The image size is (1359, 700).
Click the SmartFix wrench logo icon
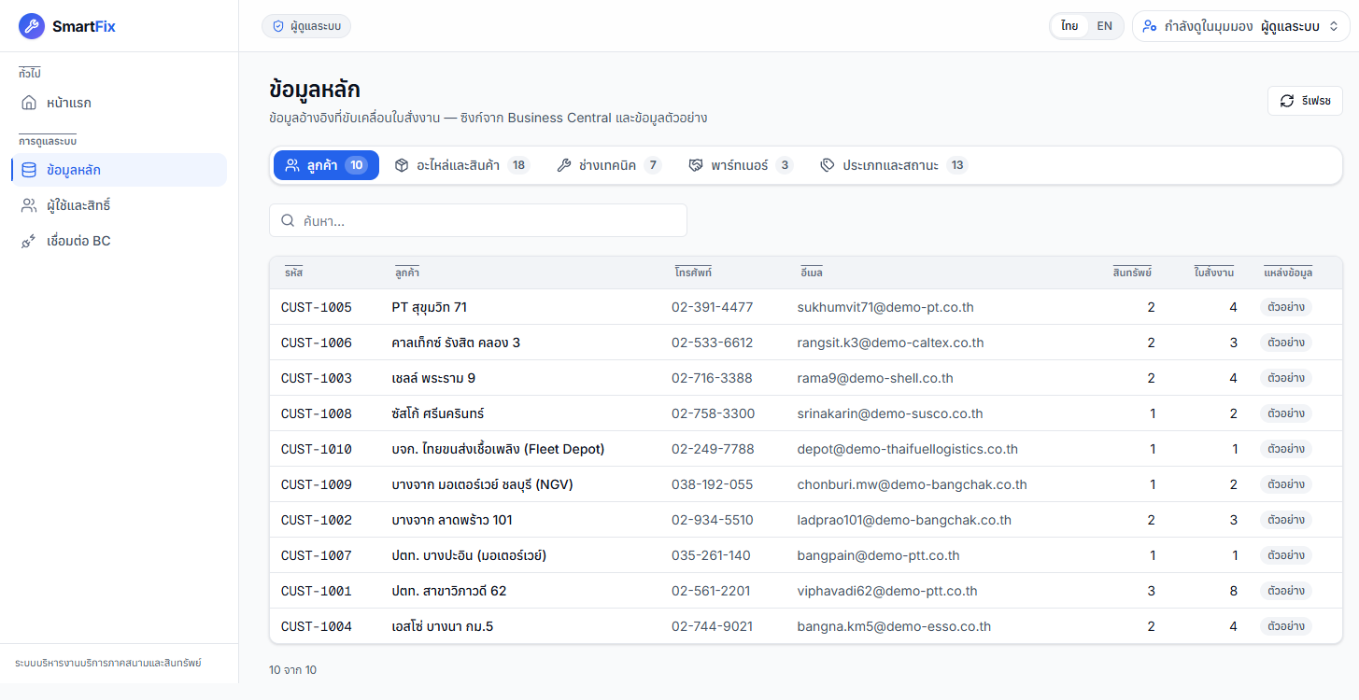pos(31,26)
